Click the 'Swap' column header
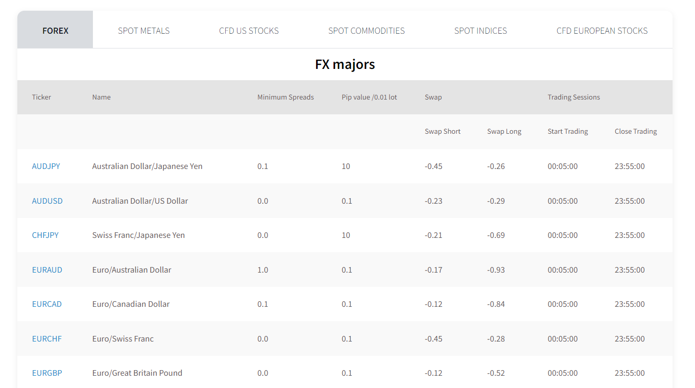 (x=434, y=97)
